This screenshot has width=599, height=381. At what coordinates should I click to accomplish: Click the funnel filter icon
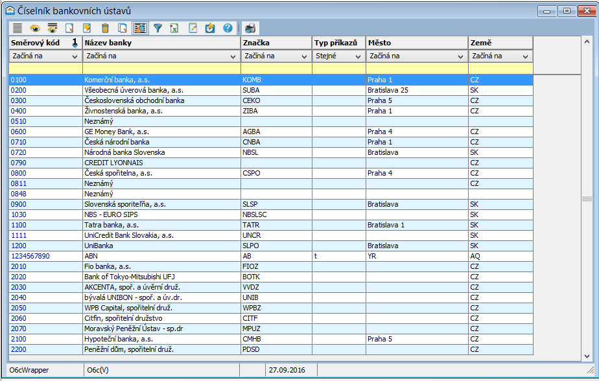point(158,28)
